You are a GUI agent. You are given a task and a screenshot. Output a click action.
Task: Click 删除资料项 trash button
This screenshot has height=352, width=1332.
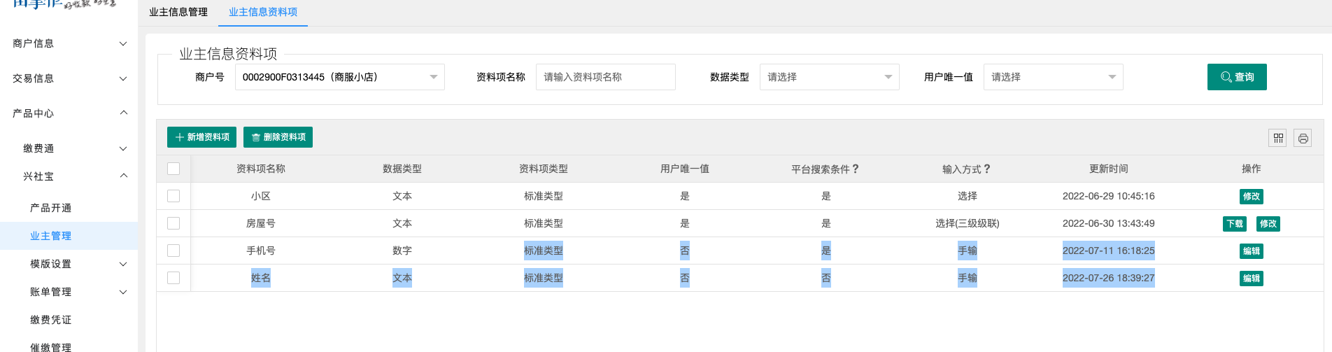278,137
